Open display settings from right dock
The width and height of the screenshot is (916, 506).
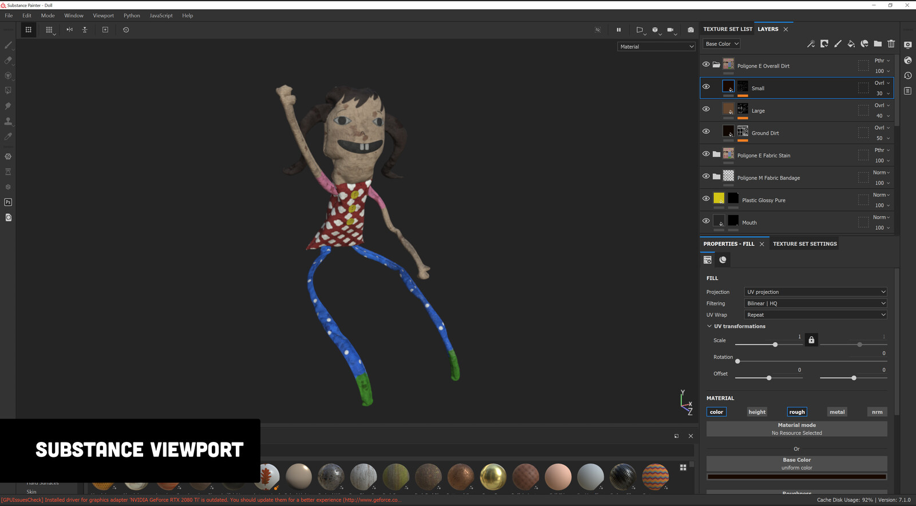click(x=908, y=45)
